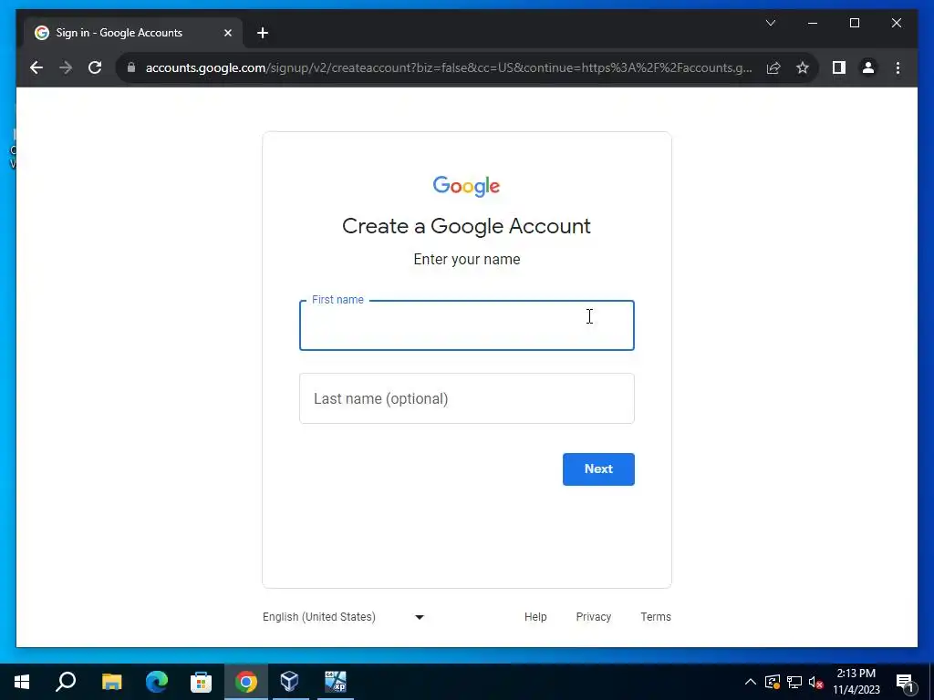Open File Explorer from taskbar
The height and width of the screenshot is (700, 934).
(x=111, y=682)
